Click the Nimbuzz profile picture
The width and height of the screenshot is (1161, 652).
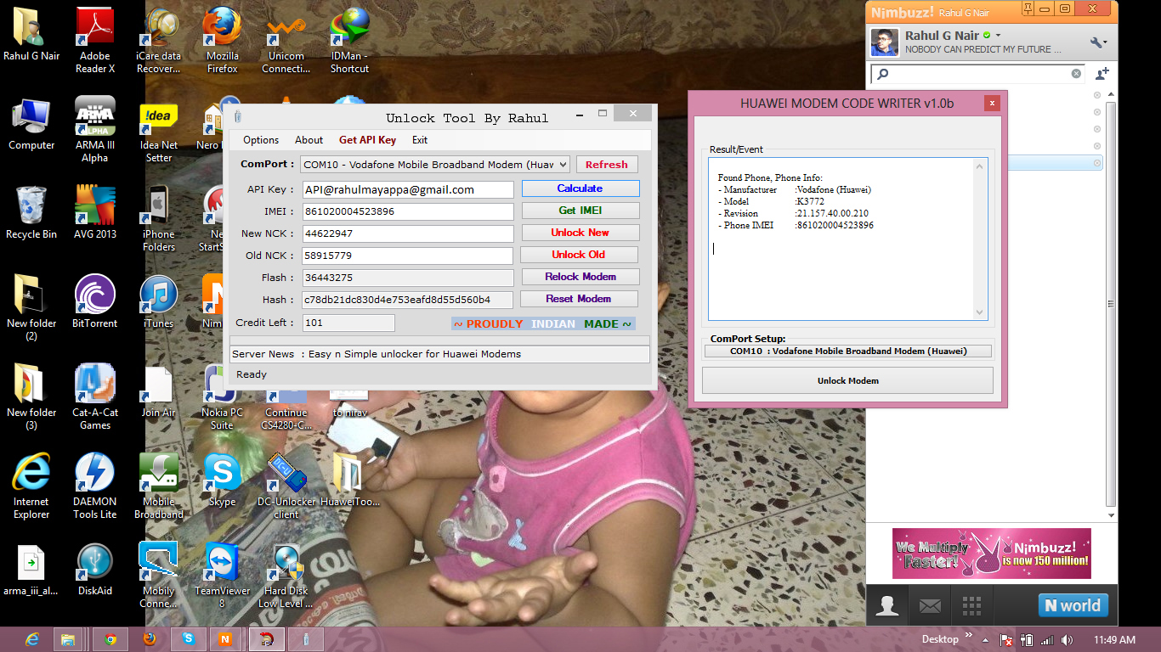[x=885, y=42]
